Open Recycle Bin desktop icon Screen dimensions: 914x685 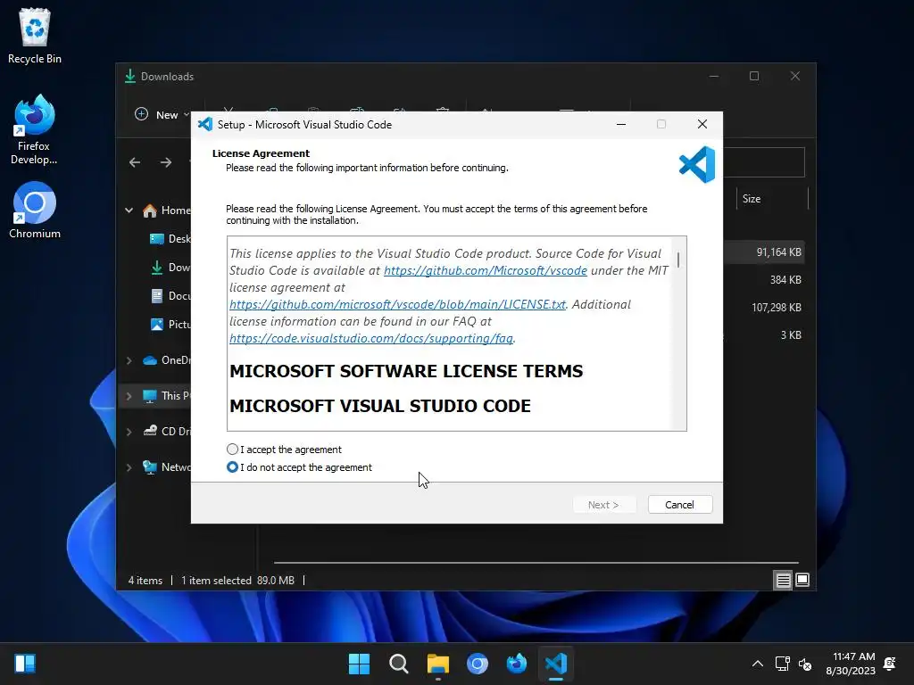click(35, 36)
